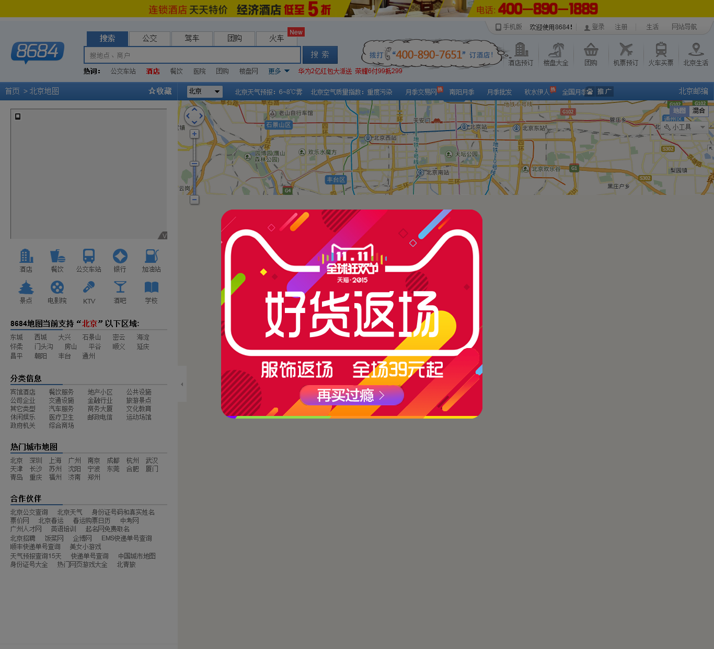
Task: Switch to the 驾车 driving tab
Action: point(192,38)
